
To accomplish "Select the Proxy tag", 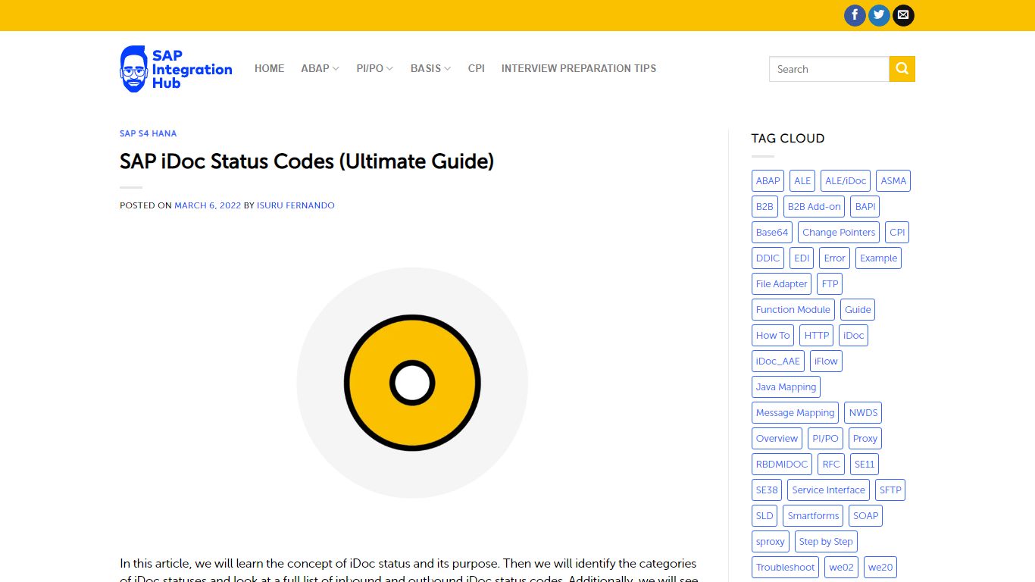I will point(865,439).
